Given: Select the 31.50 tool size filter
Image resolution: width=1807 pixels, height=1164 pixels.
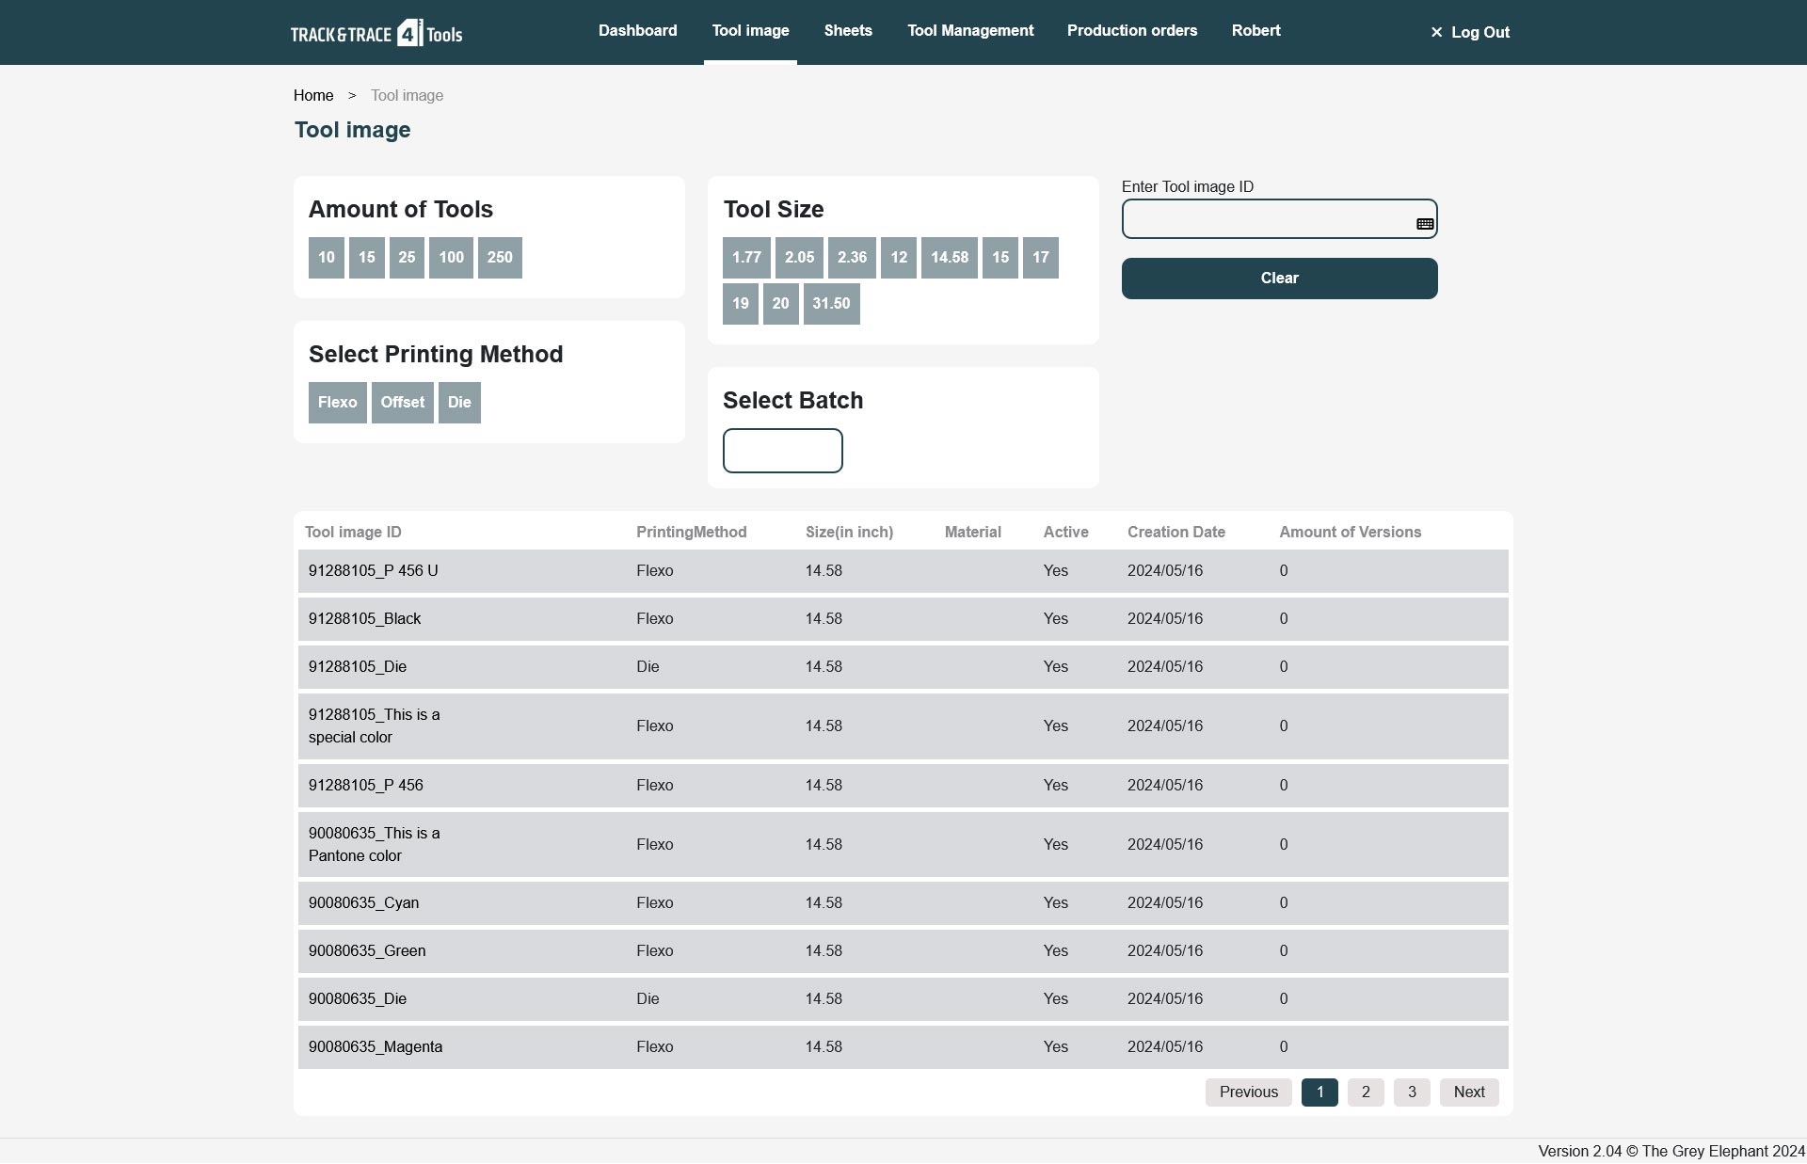Looking at the screenshot, I should [831, 304].
